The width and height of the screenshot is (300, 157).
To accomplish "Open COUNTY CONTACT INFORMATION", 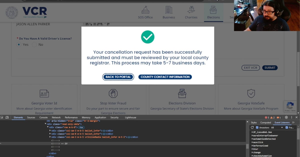I will click(x=165, y=77).
